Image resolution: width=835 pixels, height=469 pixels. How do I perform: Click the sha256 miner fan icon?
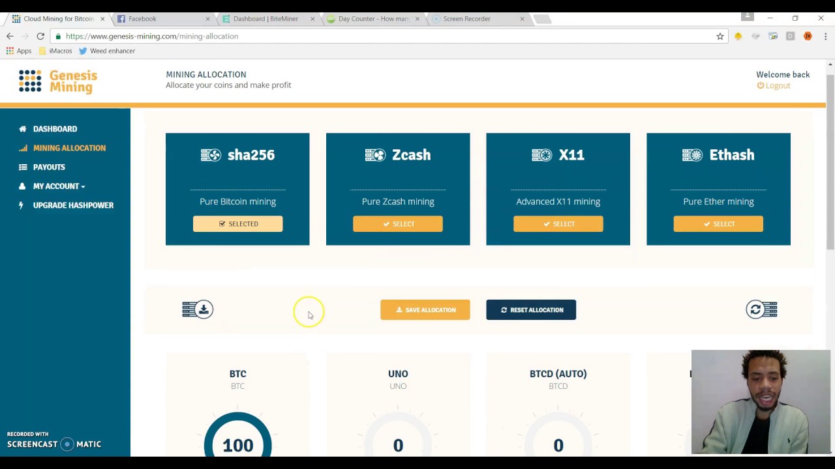click(x=211, y=155)
